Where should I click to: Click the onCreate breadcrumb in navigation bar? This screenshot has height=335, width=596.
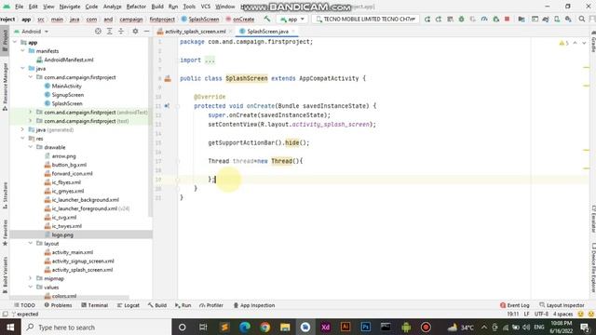[243, 19]
